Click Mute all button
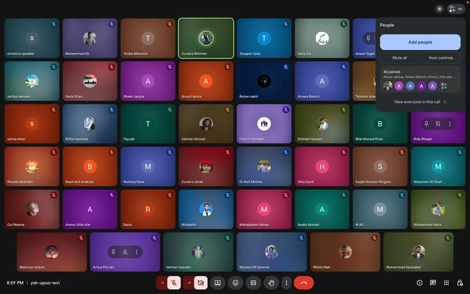470x294 pixels. point(399,58)
